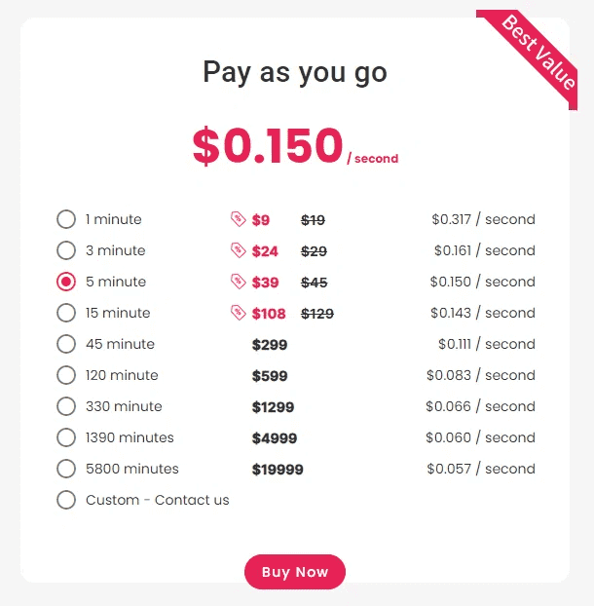Click discount tag icon beside $39 price
The image size is (594, 606).
pyautogui.click(x=238, y=282)
